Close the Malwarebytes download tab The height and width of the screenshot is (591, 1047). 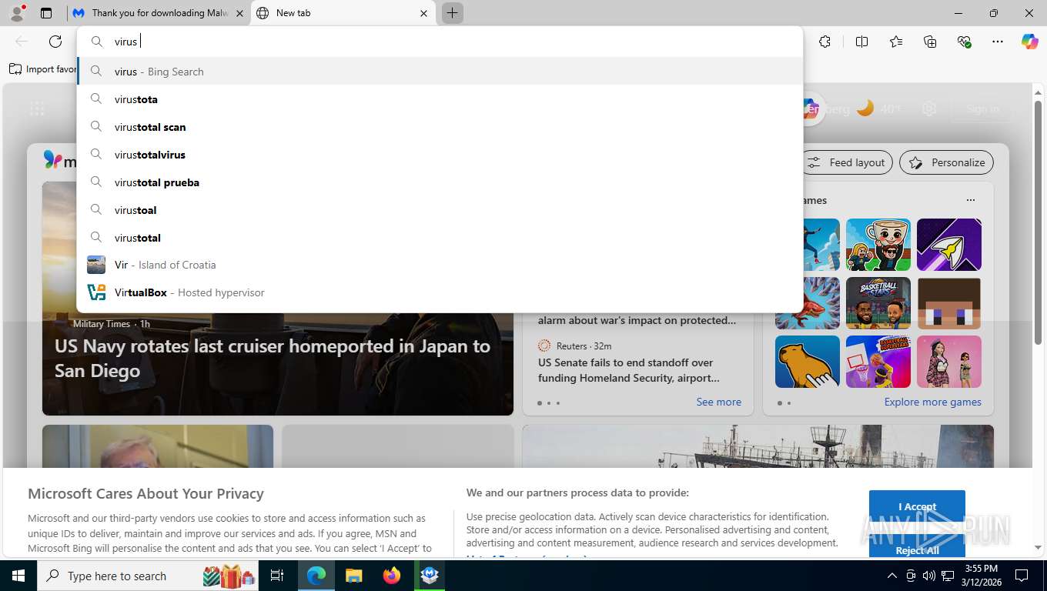239,13
